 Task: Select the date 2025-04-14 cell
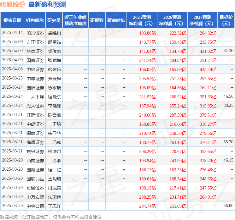pos(12,33)
